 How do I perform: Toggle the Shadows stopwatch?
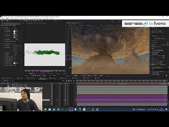tap(5, 39)
